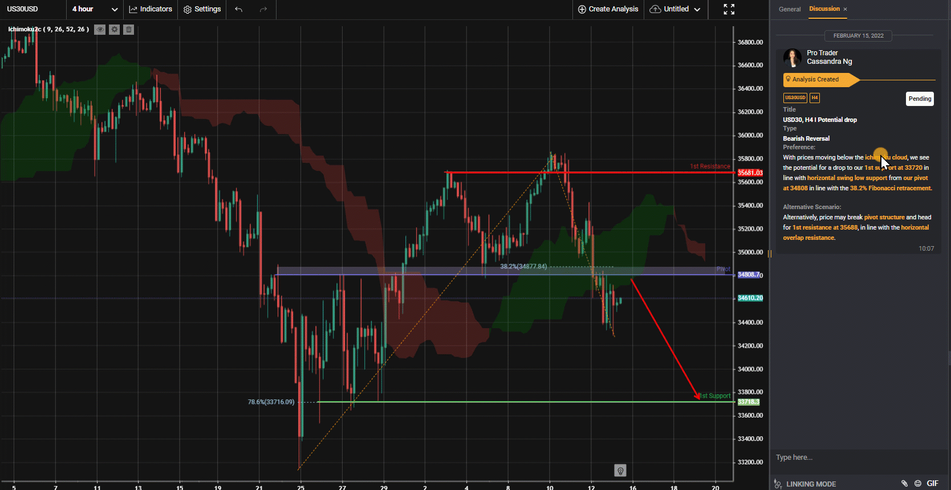Click the 34808.70 pivot price label
Screen dimensions: 951x490
coord(750,275)
